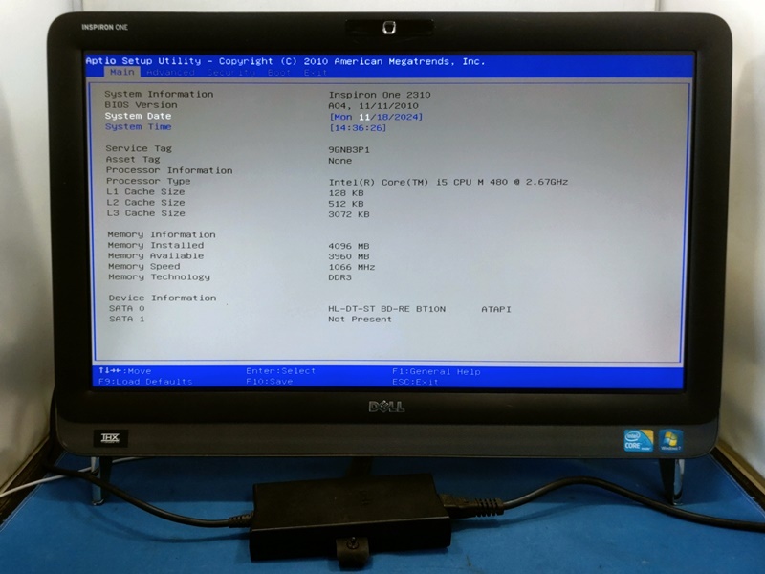Click the DDR3 technology value

click(340, 277)
